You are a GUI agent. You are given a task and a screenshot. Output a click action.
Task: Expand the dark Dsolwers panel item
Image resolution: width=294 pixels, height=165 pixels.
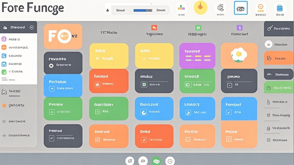pos(279,74)
